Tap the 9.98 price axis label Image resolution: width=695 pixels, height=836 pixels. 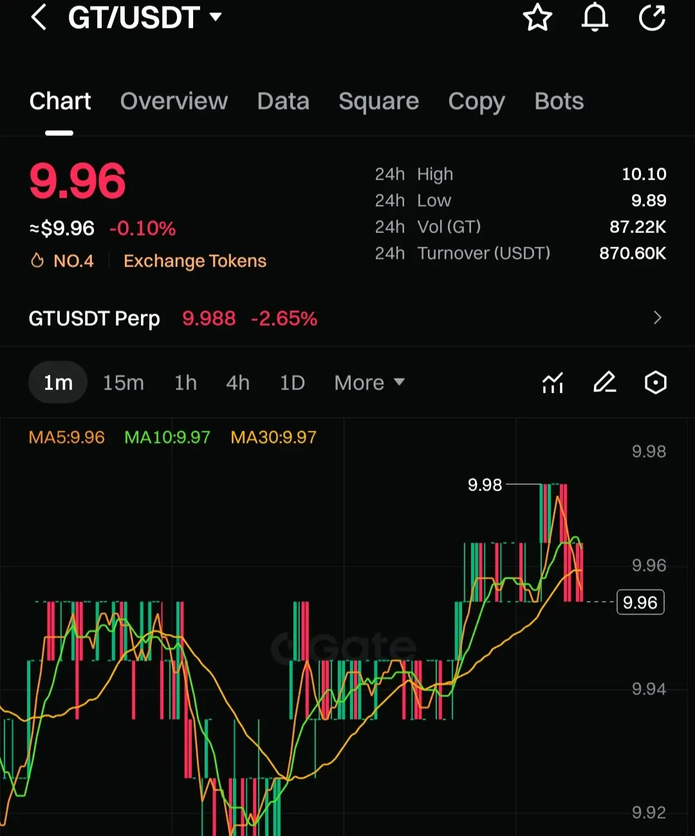[x=649, y=451]
